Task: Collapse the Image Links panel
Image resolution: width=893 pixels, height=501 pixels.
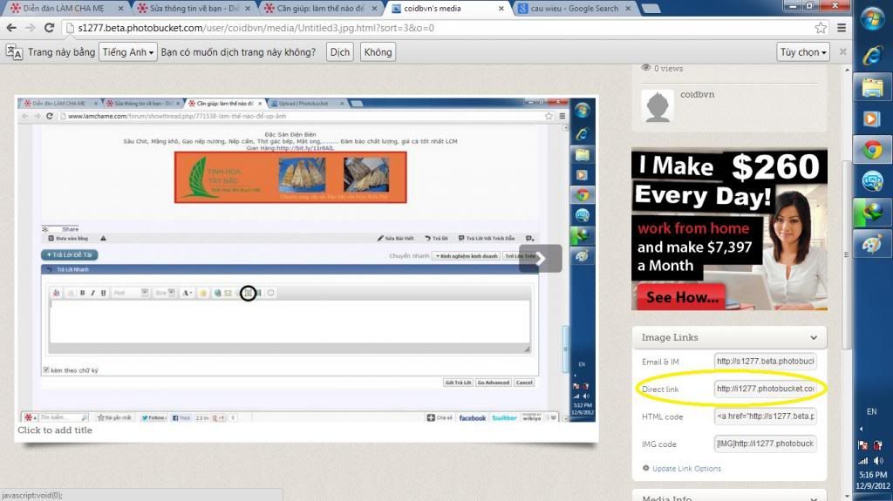Action: click(814, 338)
